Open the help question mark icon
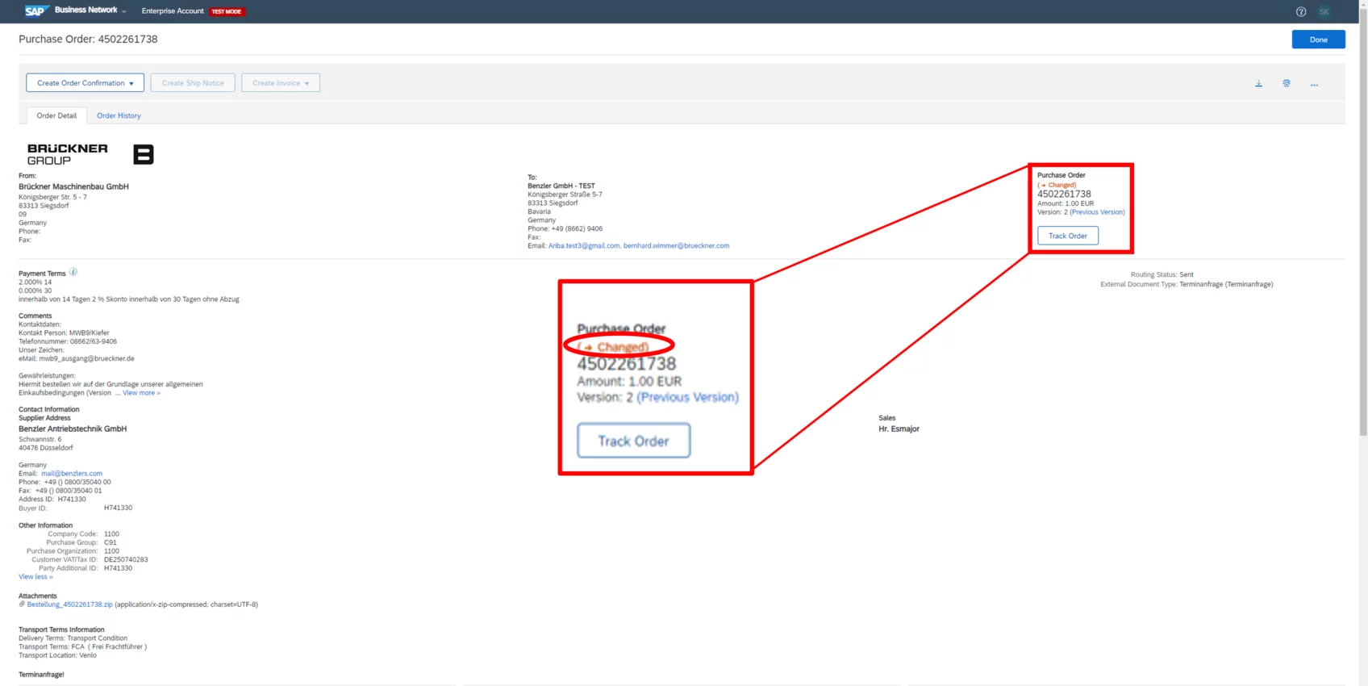The height and width of the screenshot is (686, 1368). coord(1300,11)
